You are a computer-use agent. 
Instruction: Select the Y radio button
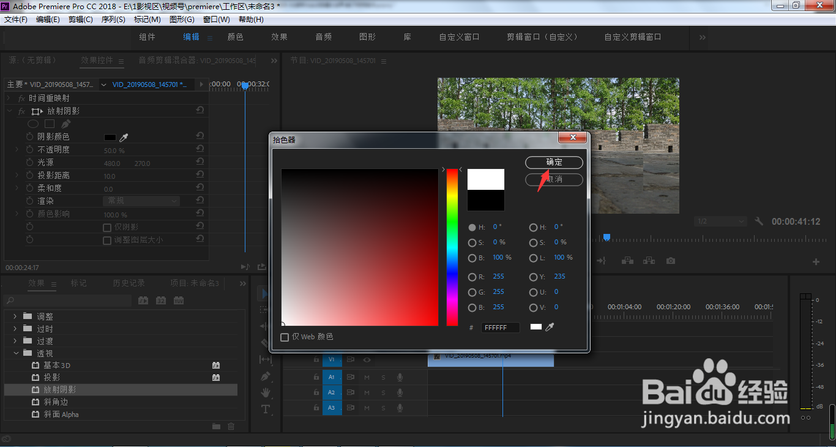[x=533, y=277]
